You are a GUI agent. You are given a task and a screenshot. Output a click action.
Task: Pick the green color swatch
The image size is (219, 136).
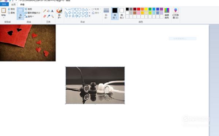coord(150,9)
